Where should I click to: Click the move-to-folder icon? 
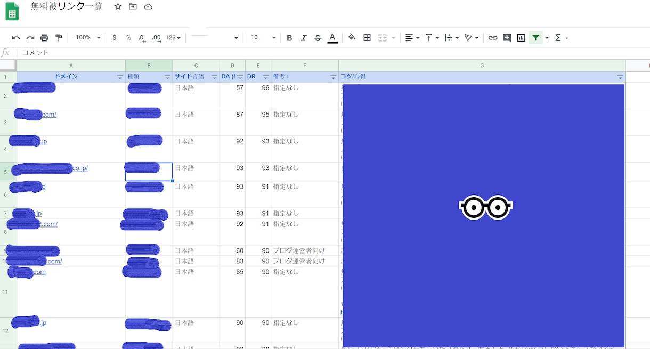point(133,6)
